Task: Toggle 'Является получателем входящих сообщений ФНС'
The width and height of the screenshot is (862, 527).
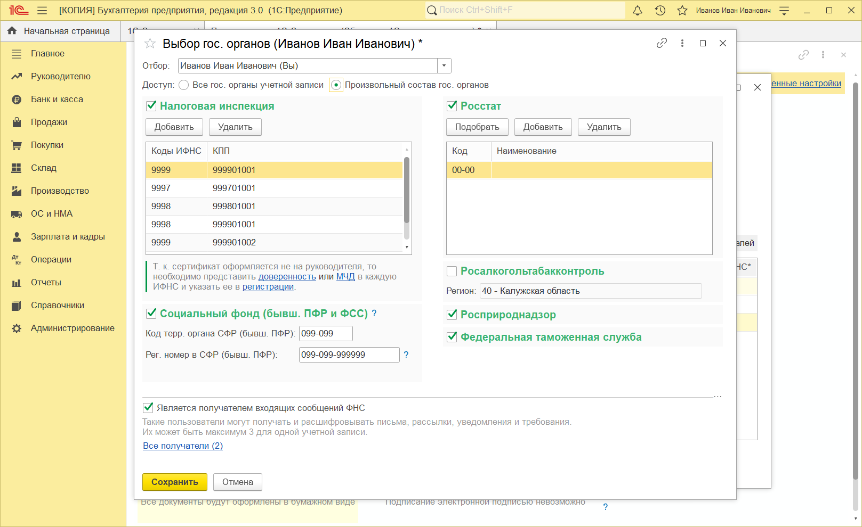Action: coord(148,408)
